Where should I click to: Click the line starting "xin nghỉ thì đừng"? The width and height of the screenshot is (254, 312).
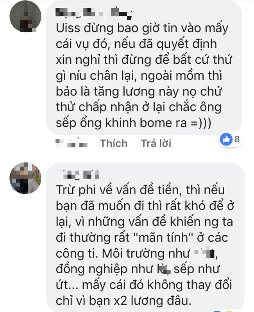[144, 60]
